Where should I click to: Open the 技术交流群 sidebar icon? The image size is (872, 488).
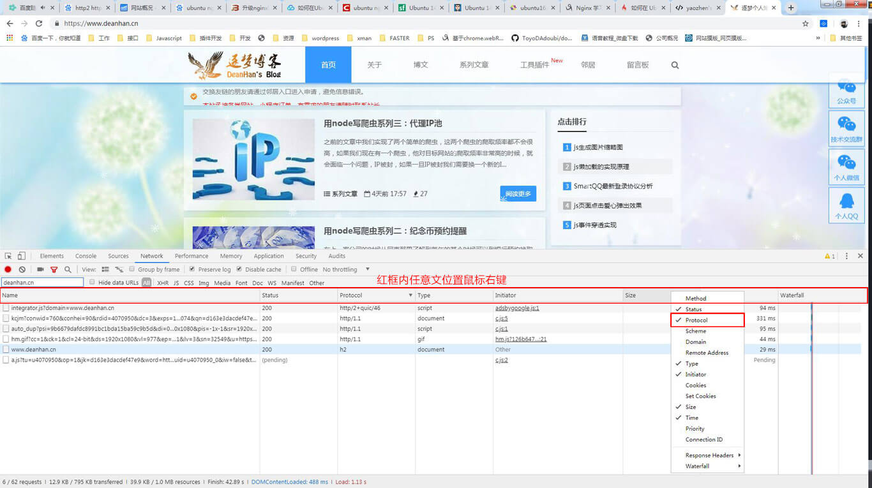point(846,128)
